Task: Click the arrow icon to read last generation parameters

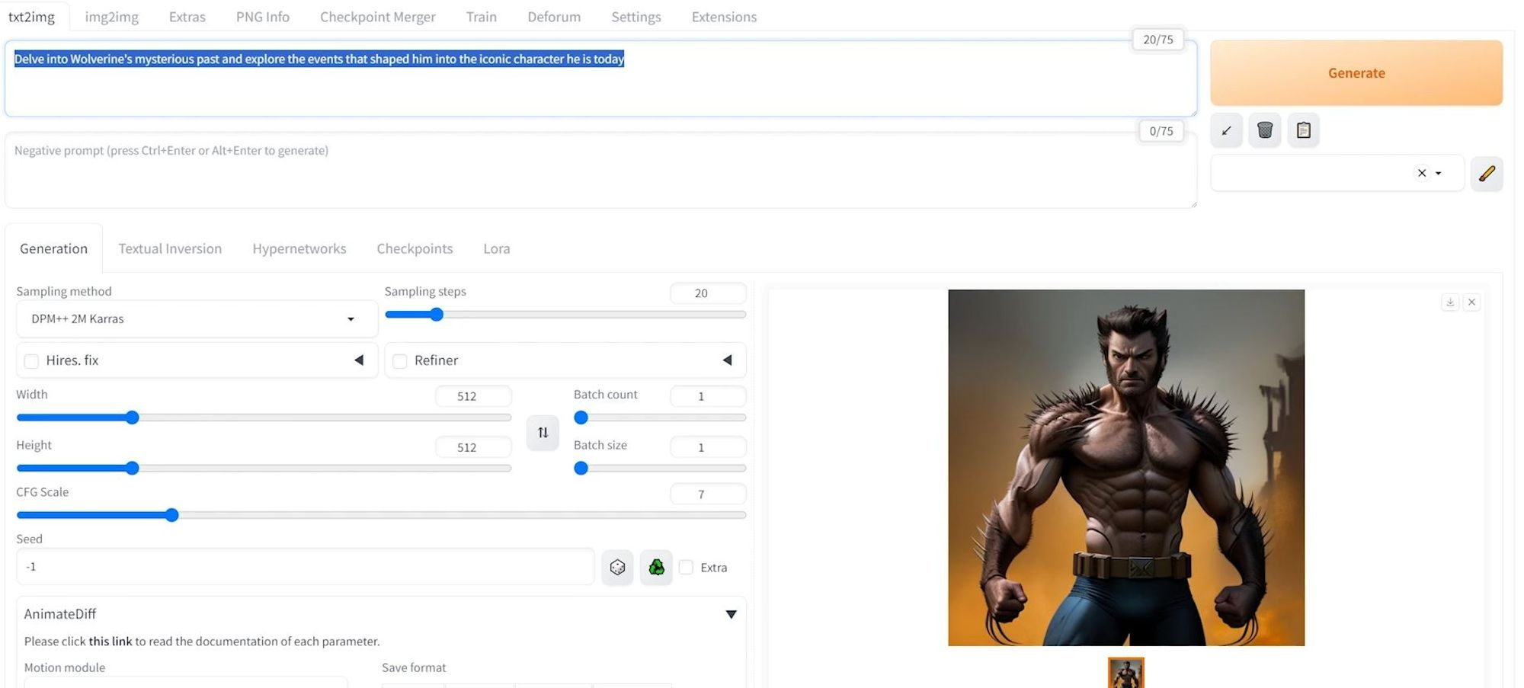Action: [1226, 130]
